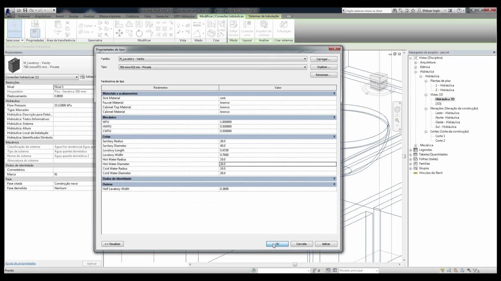
Task: Collapse the Mecânico parameter group
Action: [x=334, y=117]
